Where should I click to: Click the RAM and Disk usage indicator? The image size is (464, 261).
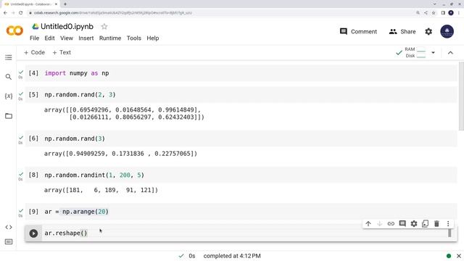tap(411, 52)
